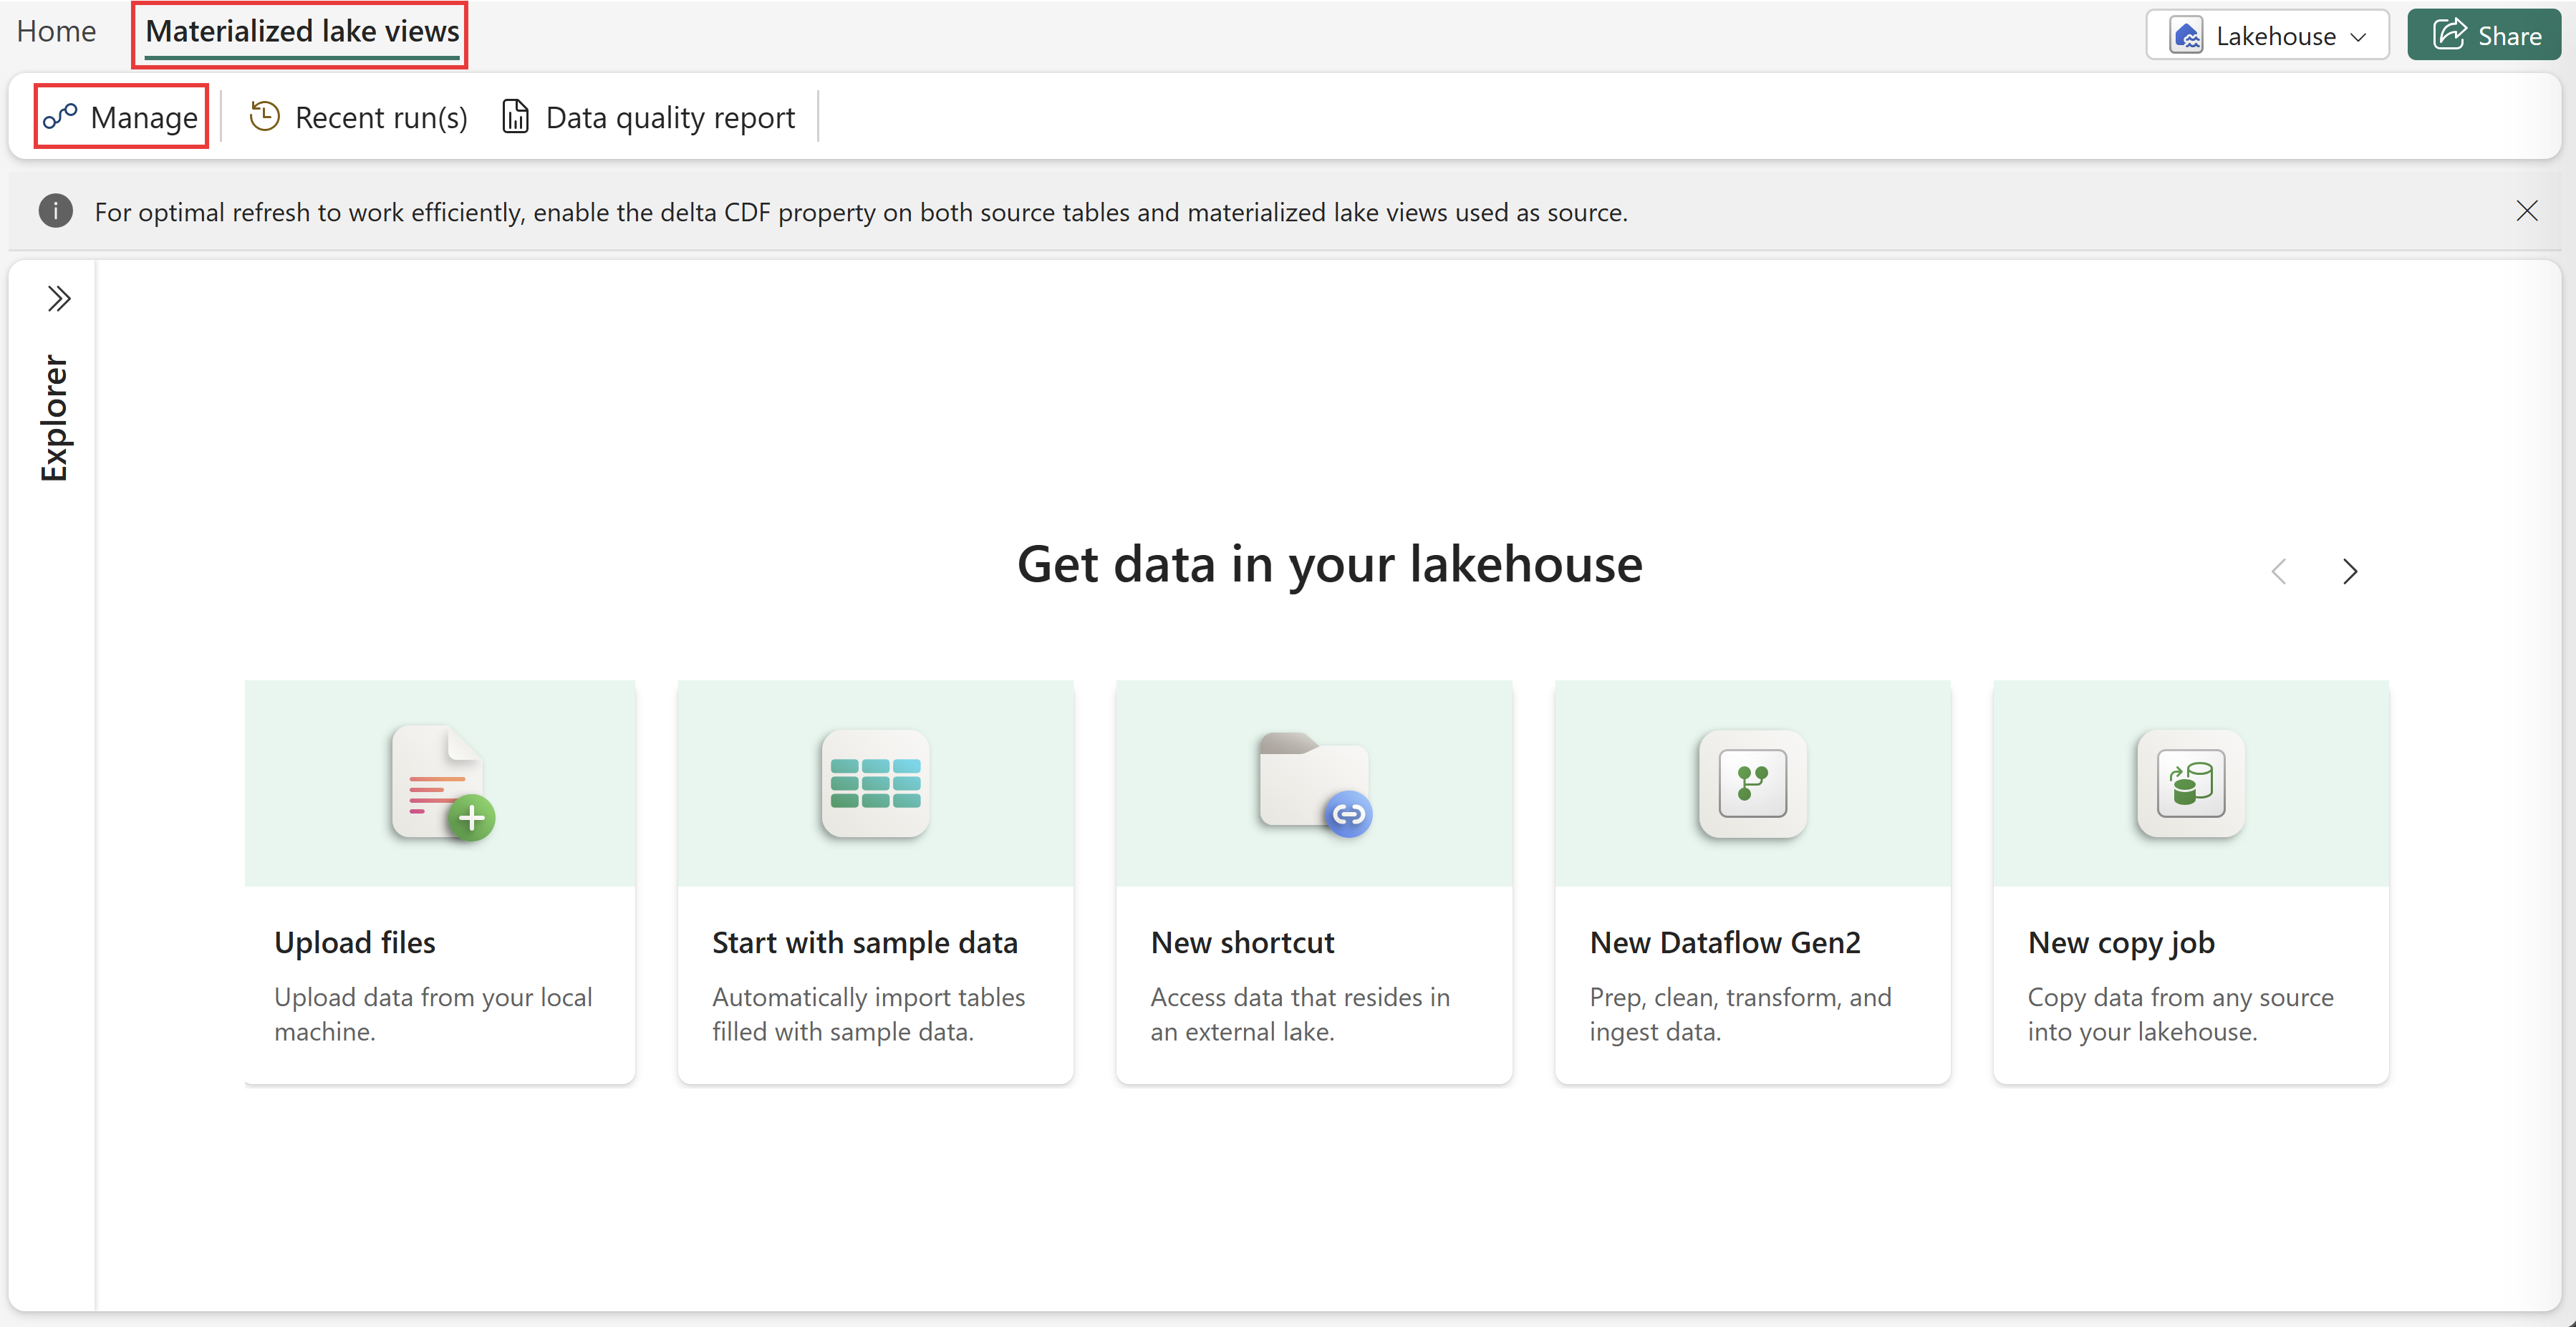2576x1327 pixels.
Task: Go to previous carousel page arrow
Action: [2279, 571]
